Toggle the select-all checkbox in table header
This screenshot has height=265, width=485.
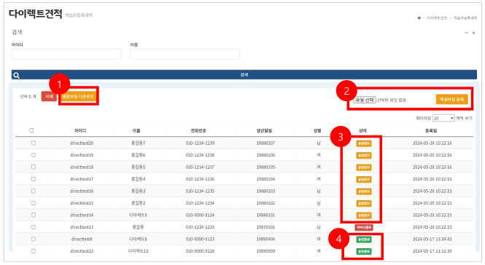coord(31,130)
